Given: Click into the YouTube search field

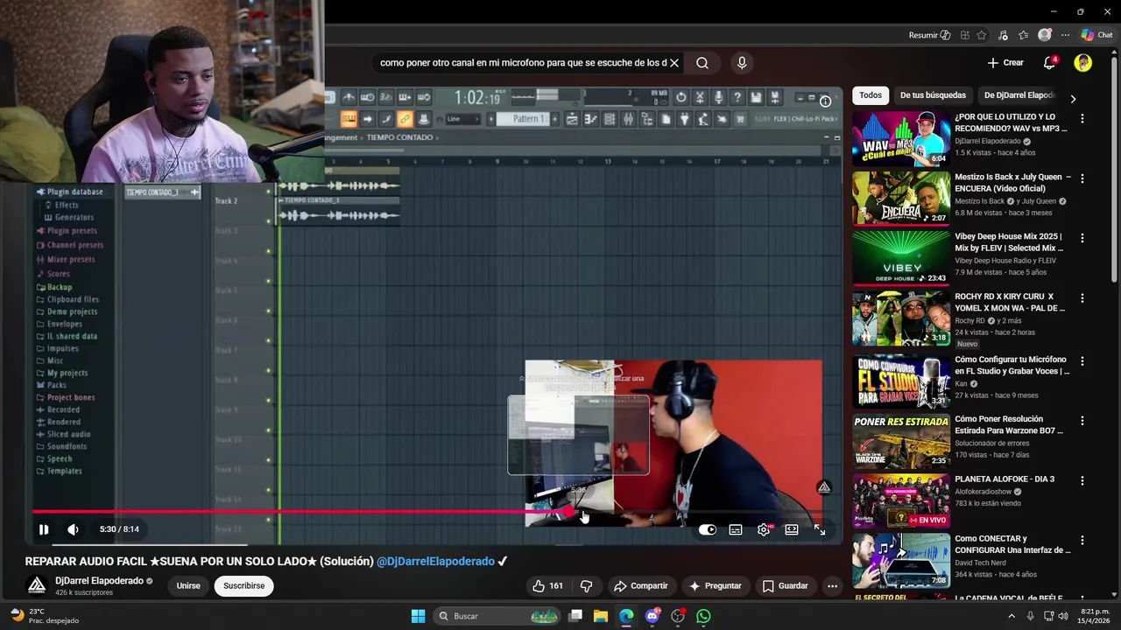Looking at the screenshot, I should click(x=523, y=63).
